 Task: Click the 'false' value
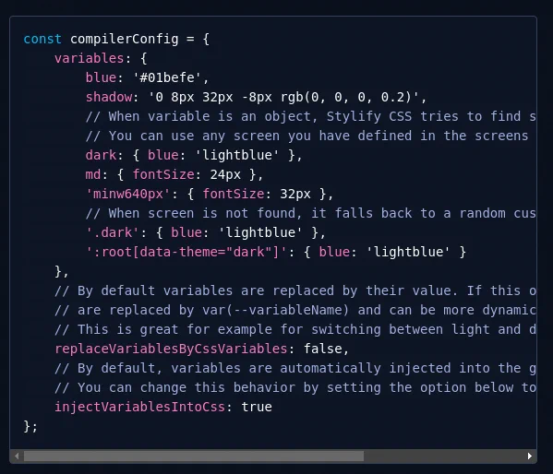point(323,349)
